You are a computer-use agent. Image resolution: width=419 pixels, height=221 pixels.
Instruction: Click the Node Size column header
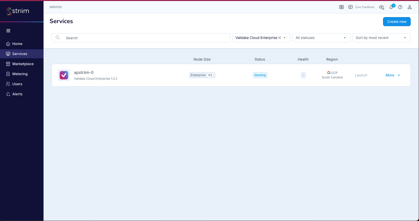coord(202,59)
